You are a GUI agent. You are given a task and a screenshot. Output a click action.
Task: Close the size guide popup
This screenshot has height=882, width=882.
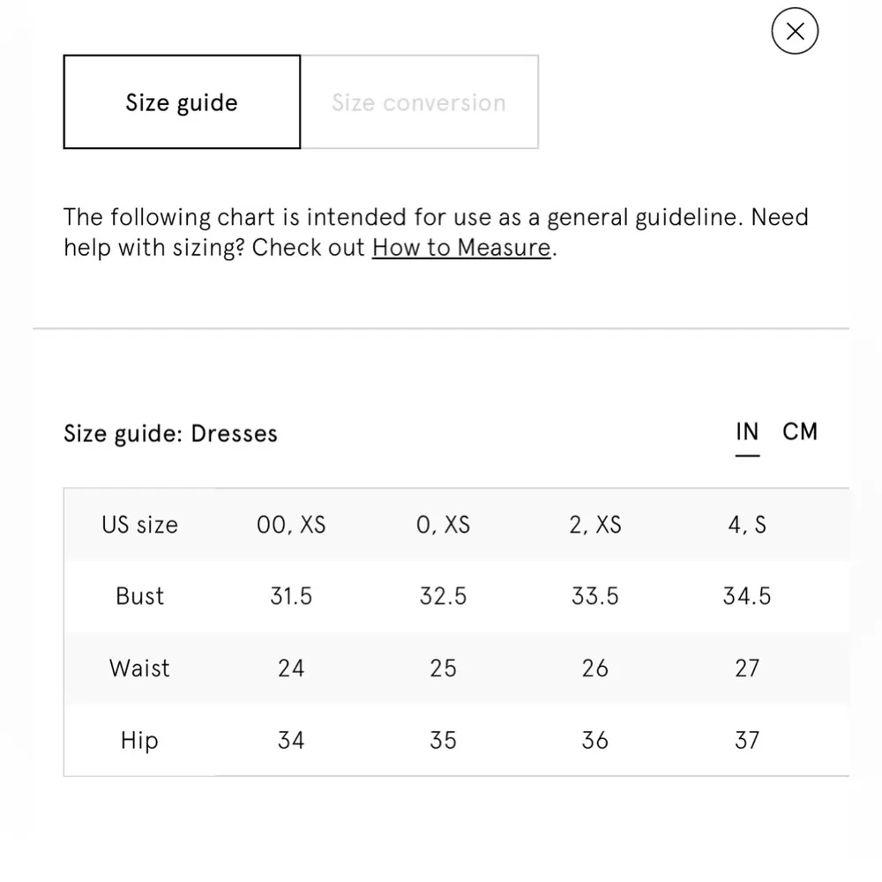(x=795, y=32)
